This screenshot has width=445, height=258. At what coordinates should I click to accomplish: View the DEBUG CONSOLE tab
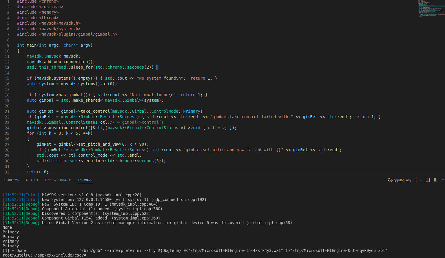pos(58,180)
